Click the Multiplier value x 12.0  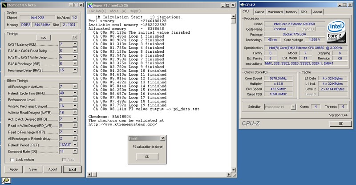[x=279, y=83]
